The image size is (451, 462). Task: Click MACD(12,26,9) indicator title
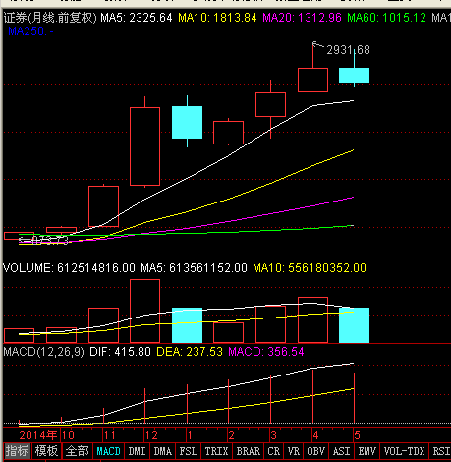pyautogui.click(x=43, y=352)
